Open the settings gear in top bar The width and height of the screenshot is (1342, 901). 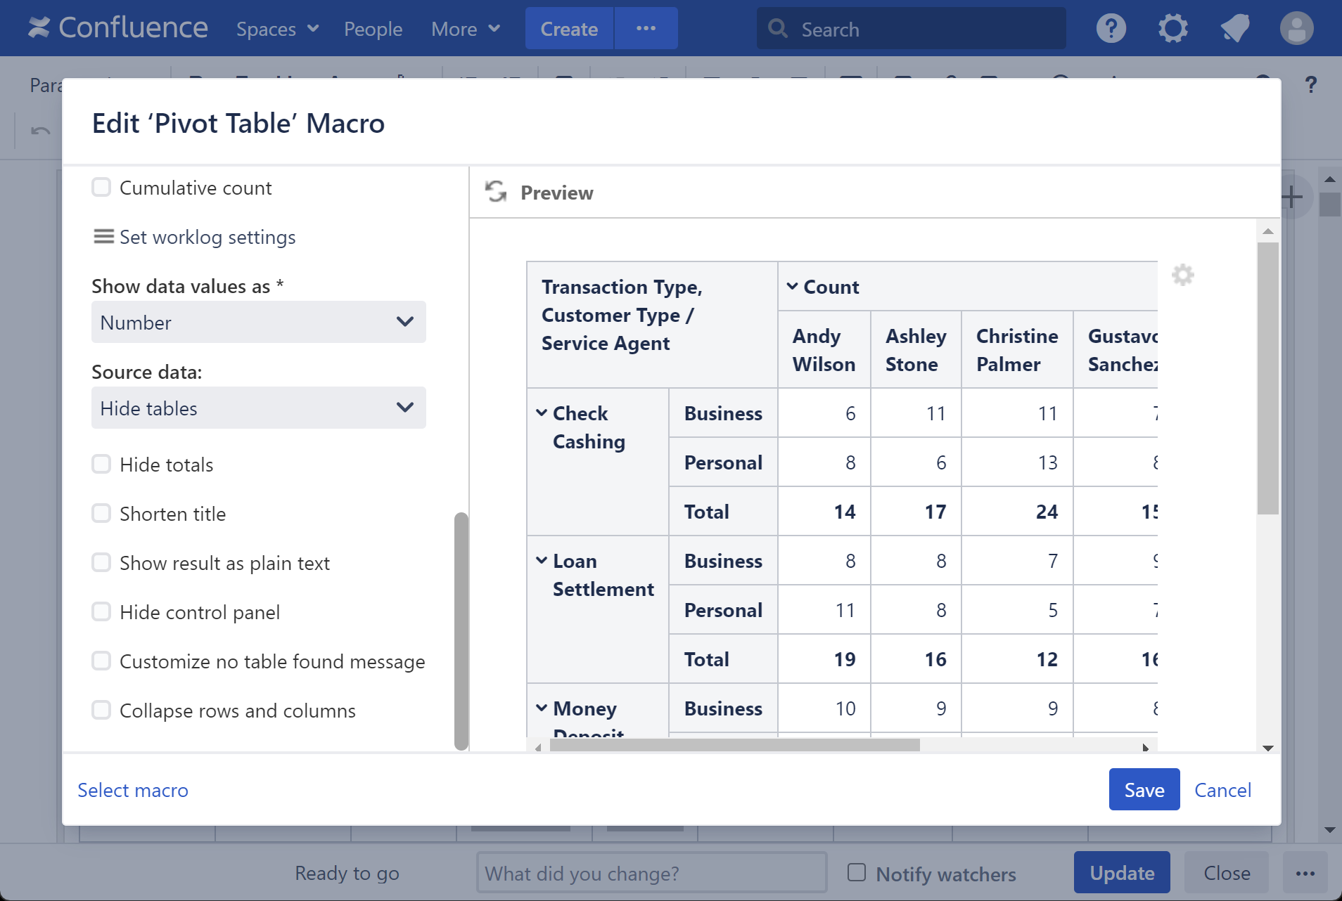(x=1172, y=29)
